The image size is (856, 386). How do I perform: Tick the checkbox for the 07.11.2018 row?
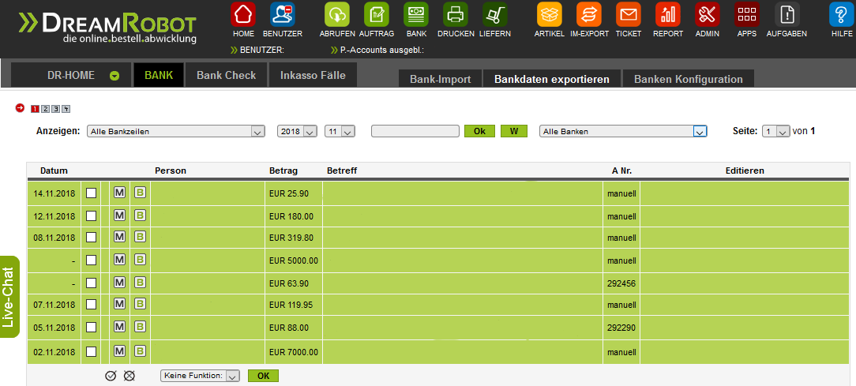point(91,305)
